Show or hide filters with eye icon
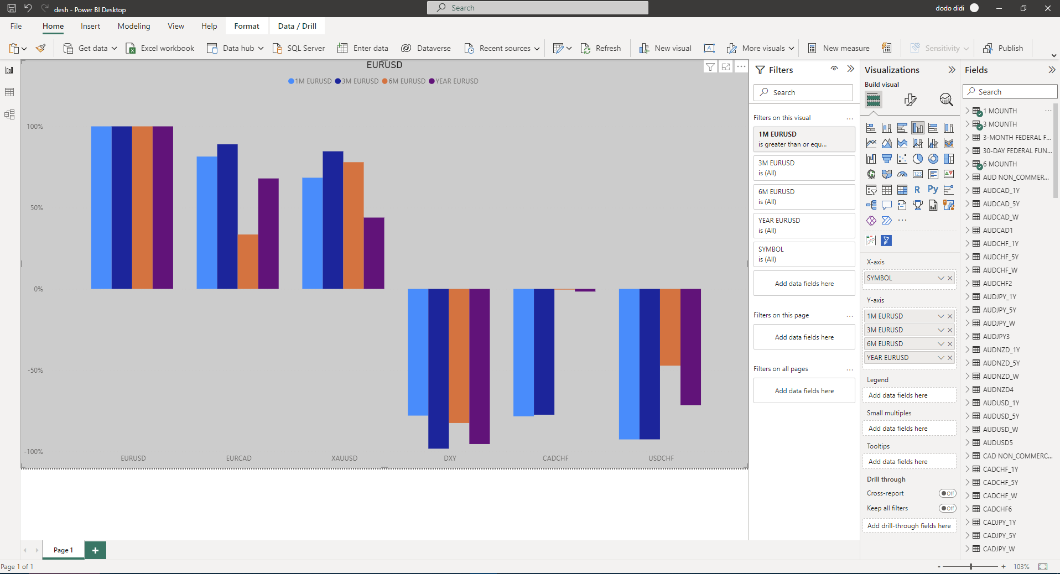Viewport: 1060px width, 574px height. (x=834, y=69)
